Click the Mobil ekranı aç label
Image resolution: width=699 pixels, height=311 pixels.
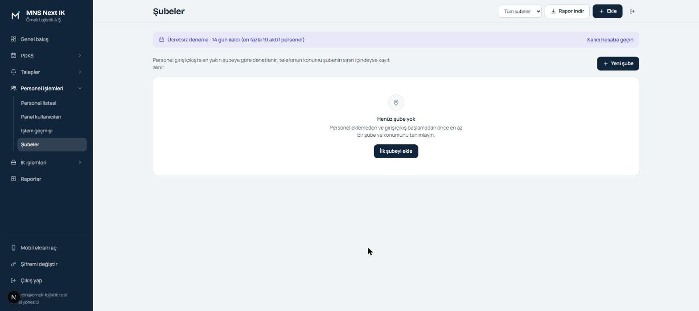click(x=38, y=248)
